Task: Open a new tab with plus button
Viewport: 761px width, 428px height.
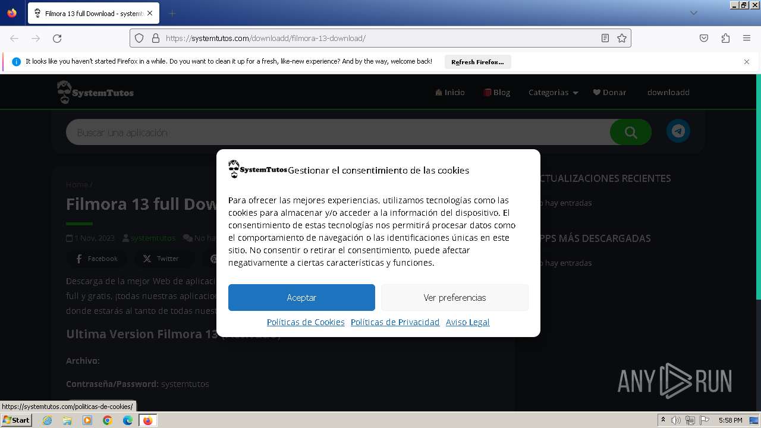Action: coord(172,13)
